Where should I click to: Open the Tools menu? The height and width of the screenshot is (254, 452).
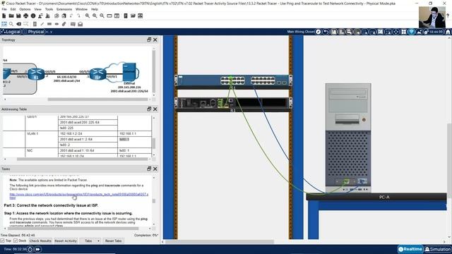pyautogui.click(x=49, y=9)
